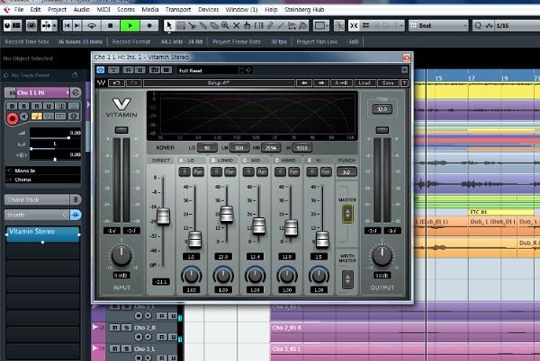
Task: Click the Save button in Vitamin
Action: [x=388, y=83]
